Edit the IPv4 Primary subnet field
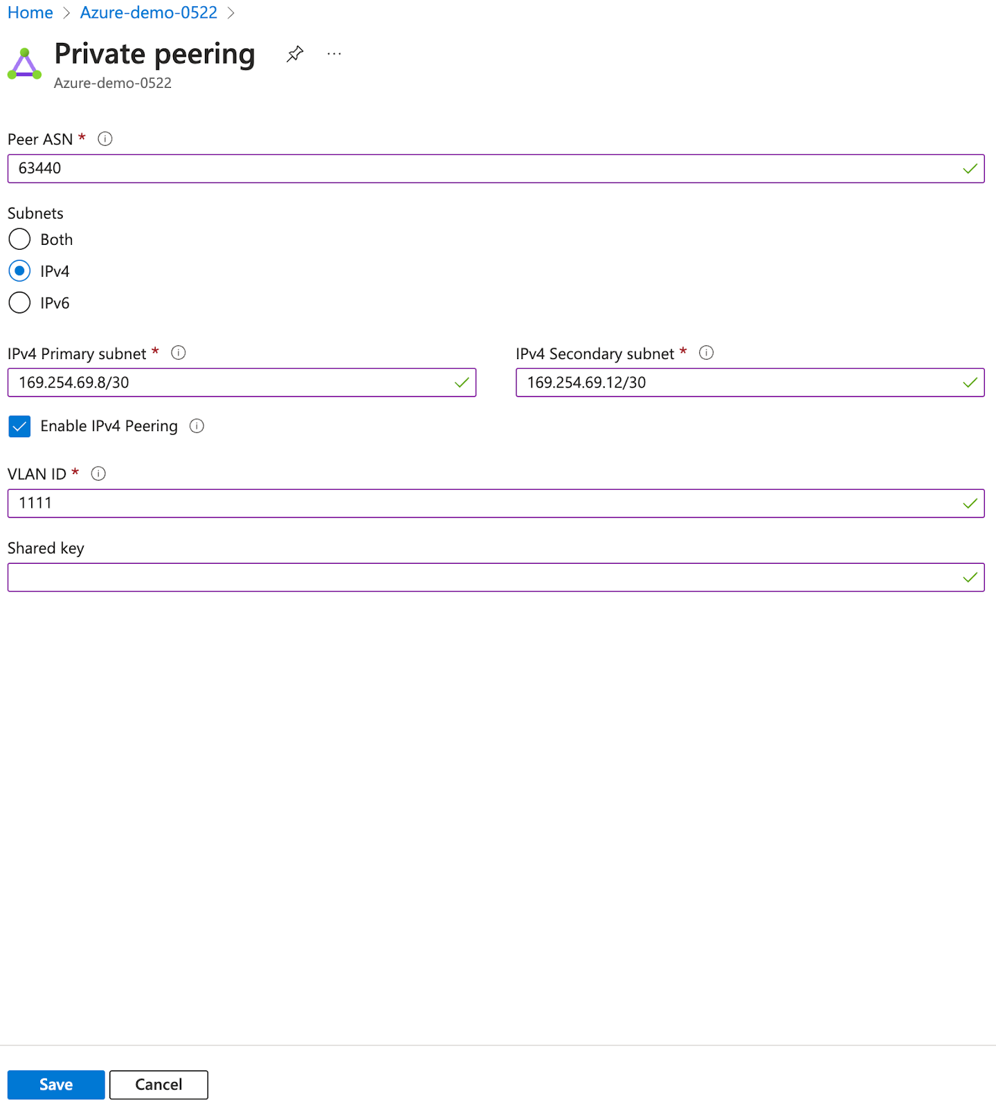The image size is (996, 1107). 242,383
